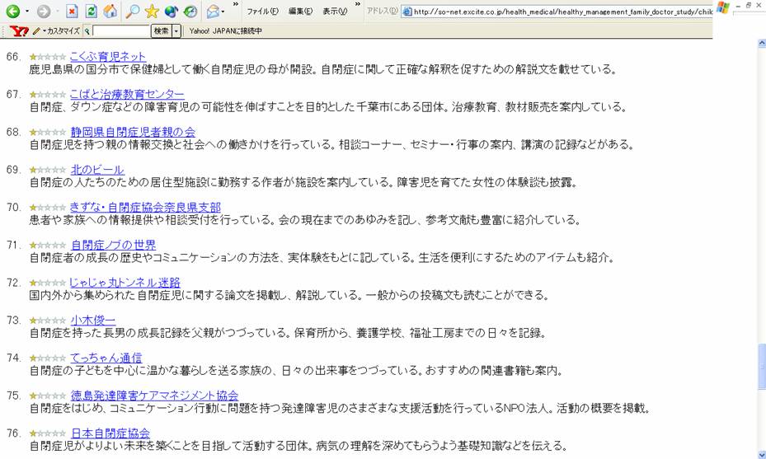Image resolution: width=766 pixels, height=459 pixels.
Task: Open the 表示(V) menu
Action: coord(335,11)
